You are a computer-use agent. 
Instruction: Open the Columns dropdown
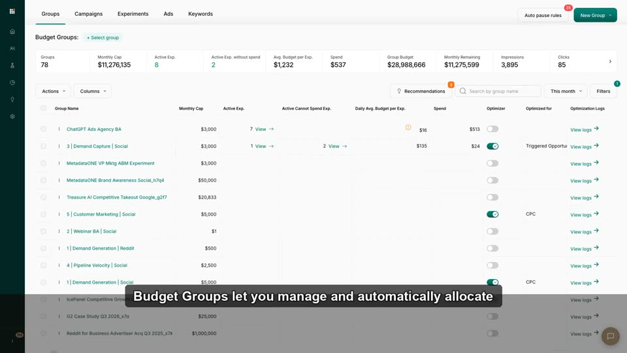(93, 92)
